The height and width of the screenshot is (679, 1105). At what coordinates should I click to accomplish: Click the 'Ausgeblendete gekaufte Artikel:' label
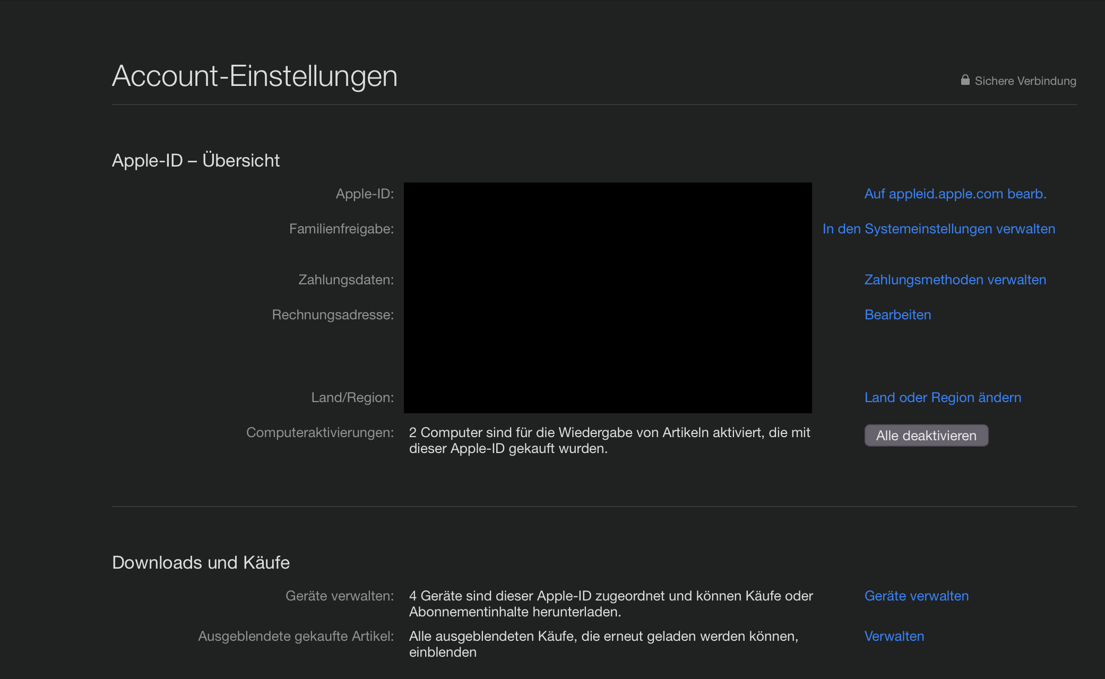click(296, 636)
